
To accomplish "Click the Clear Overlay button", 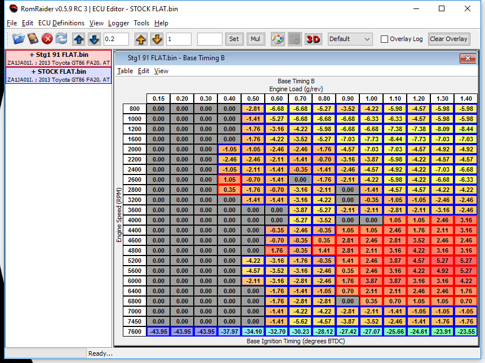I will pyautogui.click(x=448, y=39).
